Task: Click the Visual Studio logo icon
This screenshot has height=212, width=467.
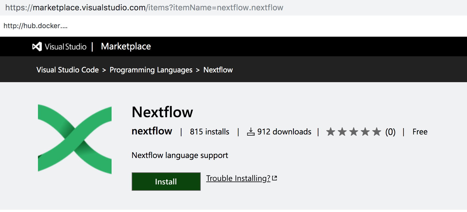Action: [37, 47]
